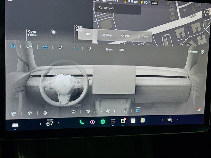This screenshot has width=211, height=158.
Task: Tap the 67 temperature readout
Action: pos(50,124)
